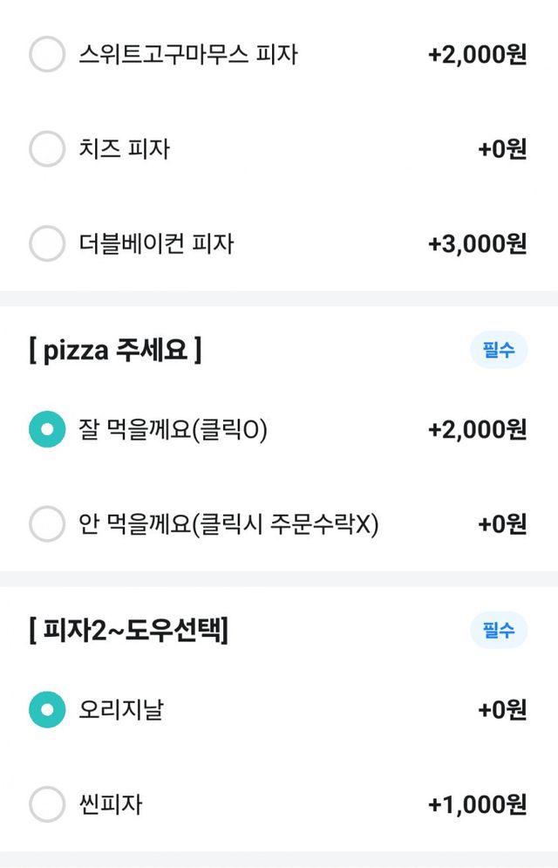Tap the +1,000원 price for 씬피자
This screenshot has width=558, height=868.
(477, 805)
